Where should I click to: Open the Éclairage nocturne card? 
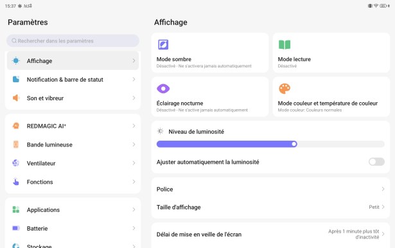[210, 96]
